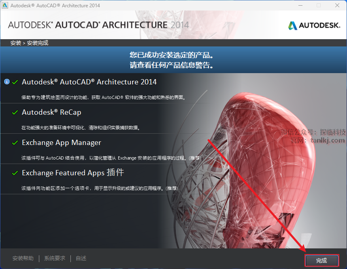Click the green checkmark next to Exchange App Manager
The width and height of the screenshot is (347, 269).
click(x=15, y=143)
